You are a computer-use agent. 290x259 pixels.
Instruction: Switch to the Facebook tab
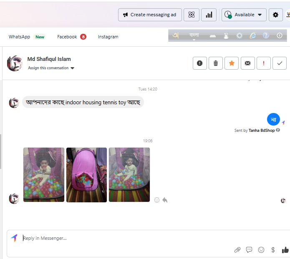click(x=71, y=37)
